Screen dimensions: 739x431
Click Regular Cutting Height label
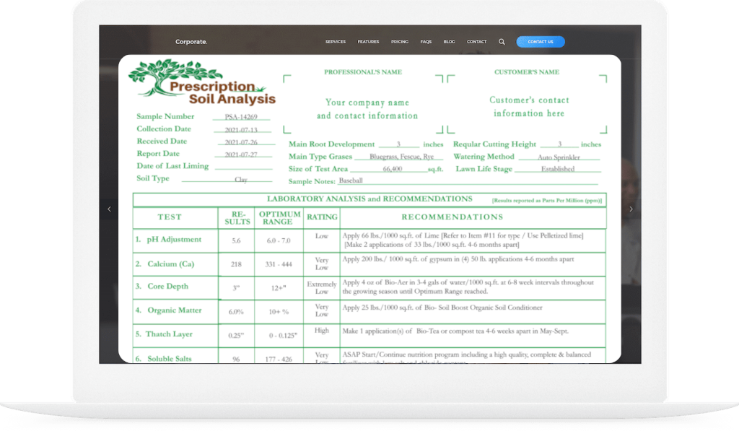pos(494,144)
